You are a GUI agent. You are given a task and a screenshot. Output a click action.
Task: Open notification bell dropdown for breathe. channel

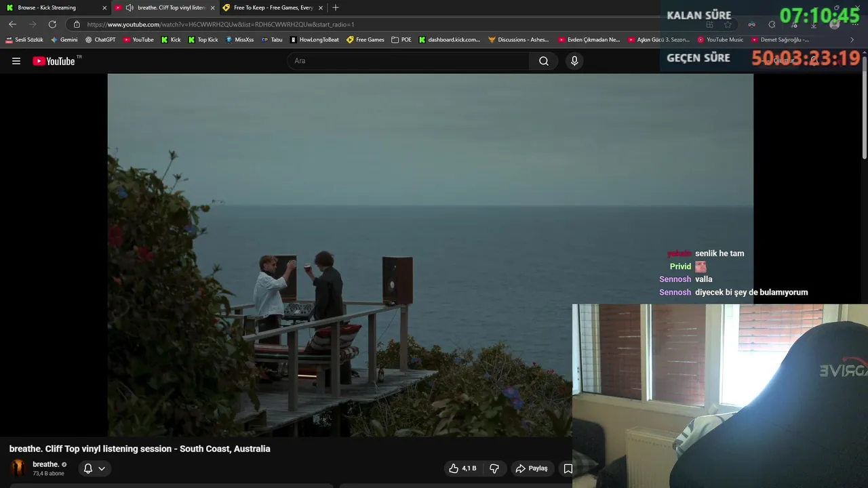tap(94, 468)
